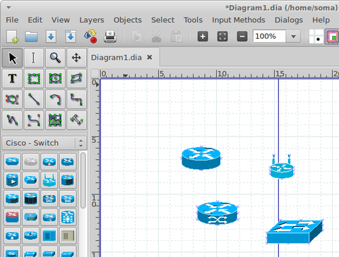
Task: Open the Layers menu
Action: click(92, 20)
